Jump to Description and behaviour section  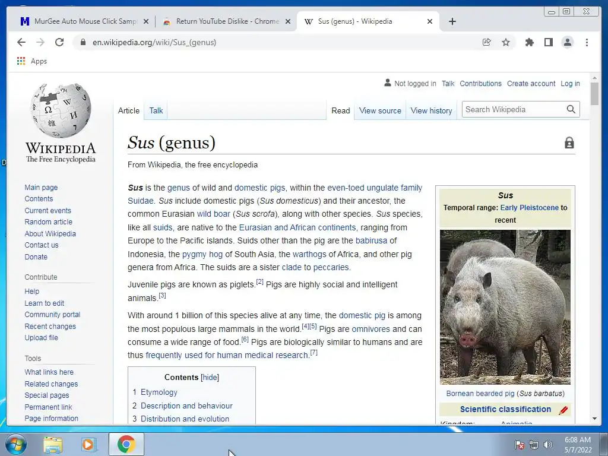coord(186,406)
